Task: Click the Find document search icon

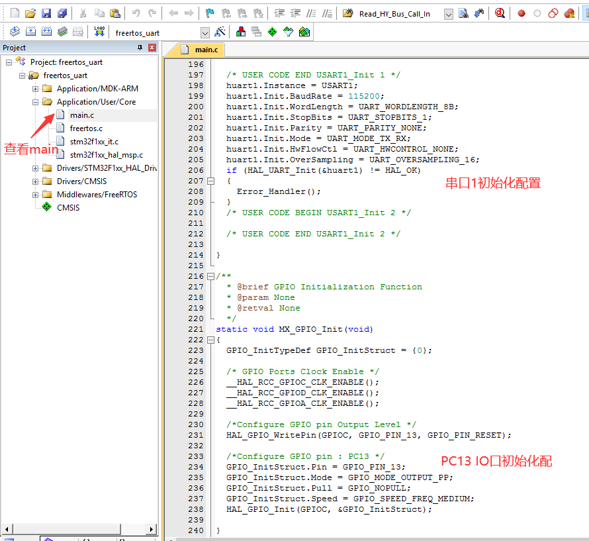Action: coord(463,13)
